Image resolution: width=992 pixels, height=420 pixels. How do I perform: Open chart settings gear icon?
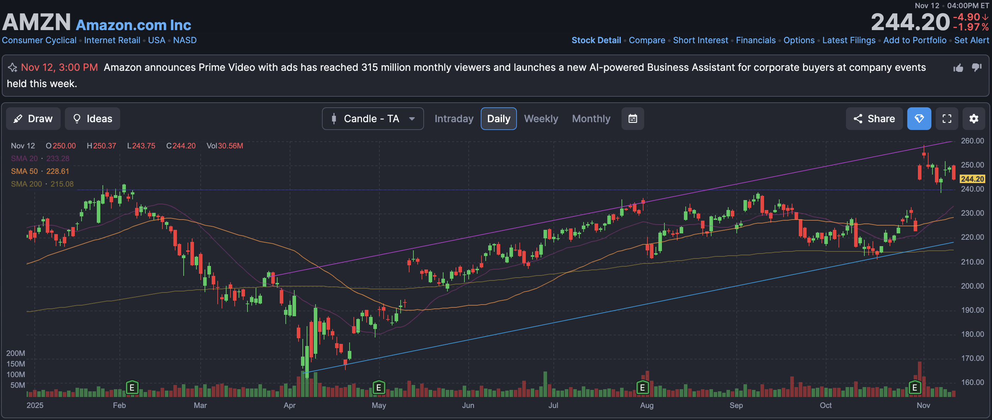(x=974, y=119)
